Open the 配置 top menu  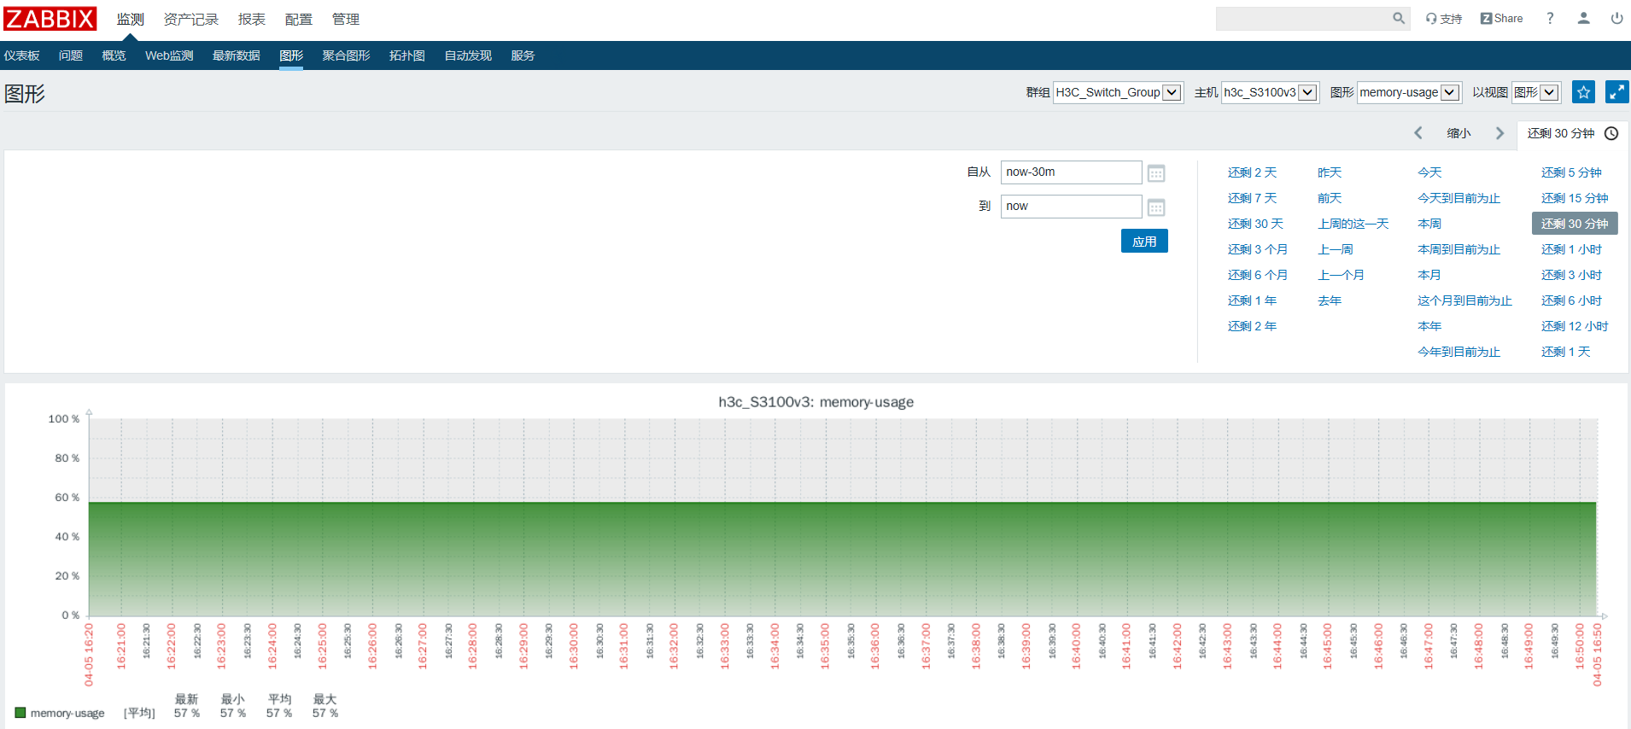click(299, 19)
